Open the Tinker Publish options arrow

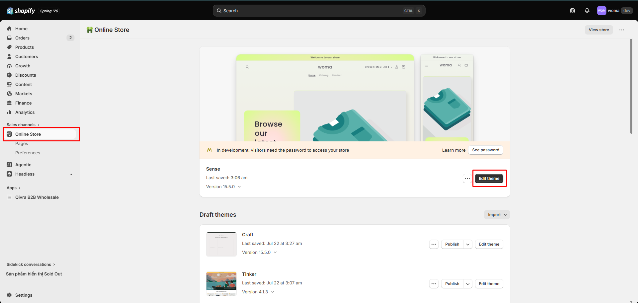point(468,284)
